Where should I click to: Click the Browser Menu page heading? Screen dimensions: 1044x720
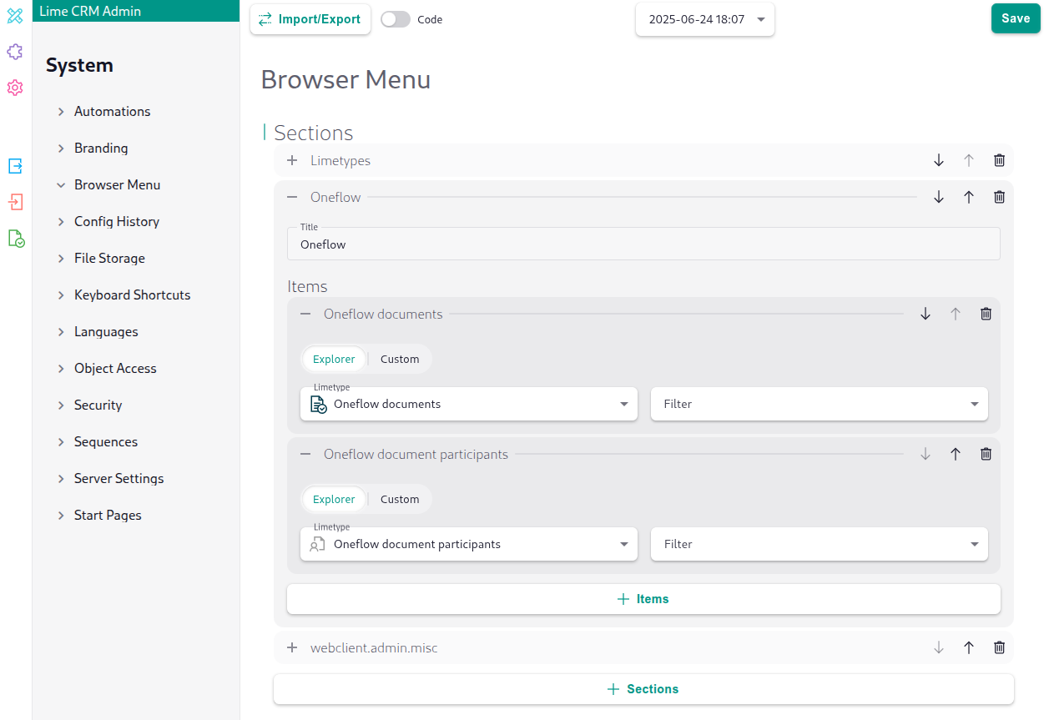pos(345,79)
